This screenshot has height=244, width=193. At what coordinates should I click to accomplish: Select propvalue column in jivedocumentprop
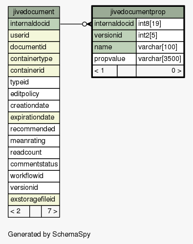click(114, 59)
